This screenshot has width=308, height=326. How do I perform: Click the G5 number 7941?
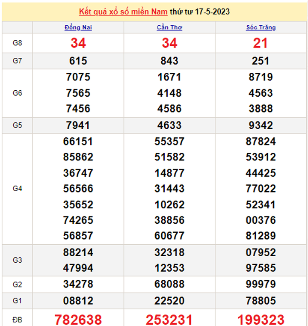pyautogui.click(x=78, y=125)
